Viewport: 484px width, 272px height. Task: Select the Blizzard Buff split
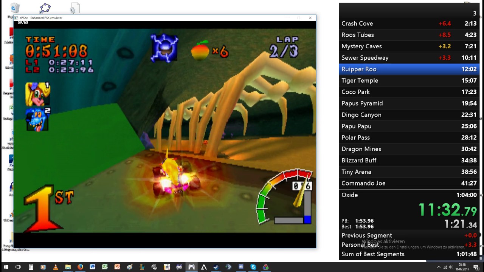409,160
